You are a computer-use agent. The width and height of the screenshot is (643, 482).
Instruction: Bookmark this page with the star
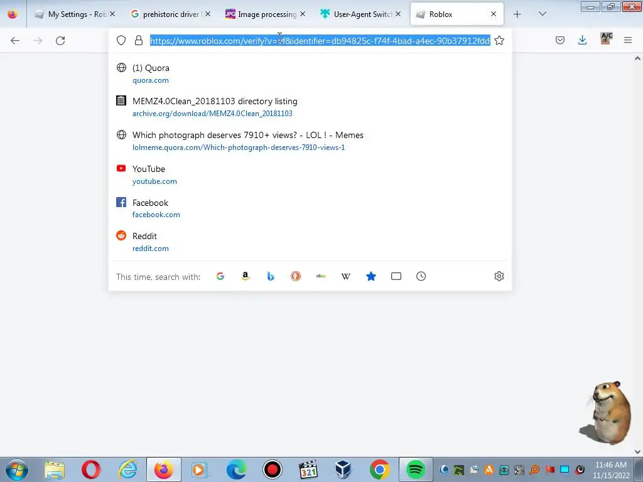[x=499, y=40]
